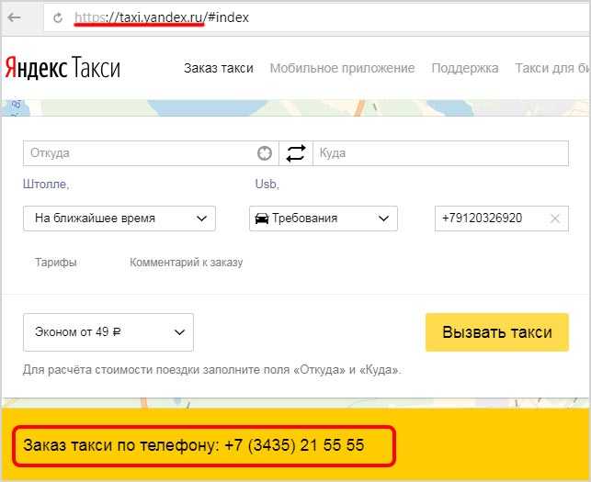The width and height of the screenshot is (591, 482).
Task: Open the Тарифы link
Action: [x=56, y=262]
